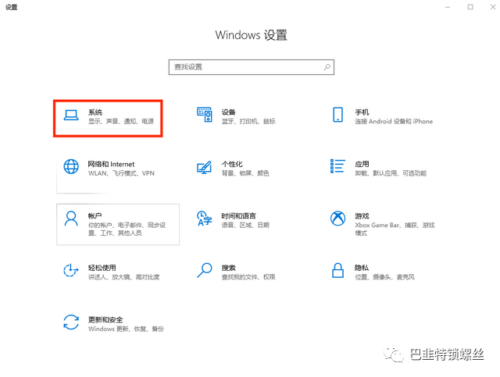500x377 pixels.
Task: Open the 帐户 person icon
Action: pos(71,219)
